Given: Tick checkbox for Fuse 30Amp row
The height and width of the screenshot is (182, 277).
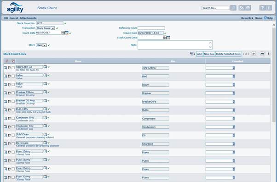Looking at the screenshot, I should pos(13,177).
